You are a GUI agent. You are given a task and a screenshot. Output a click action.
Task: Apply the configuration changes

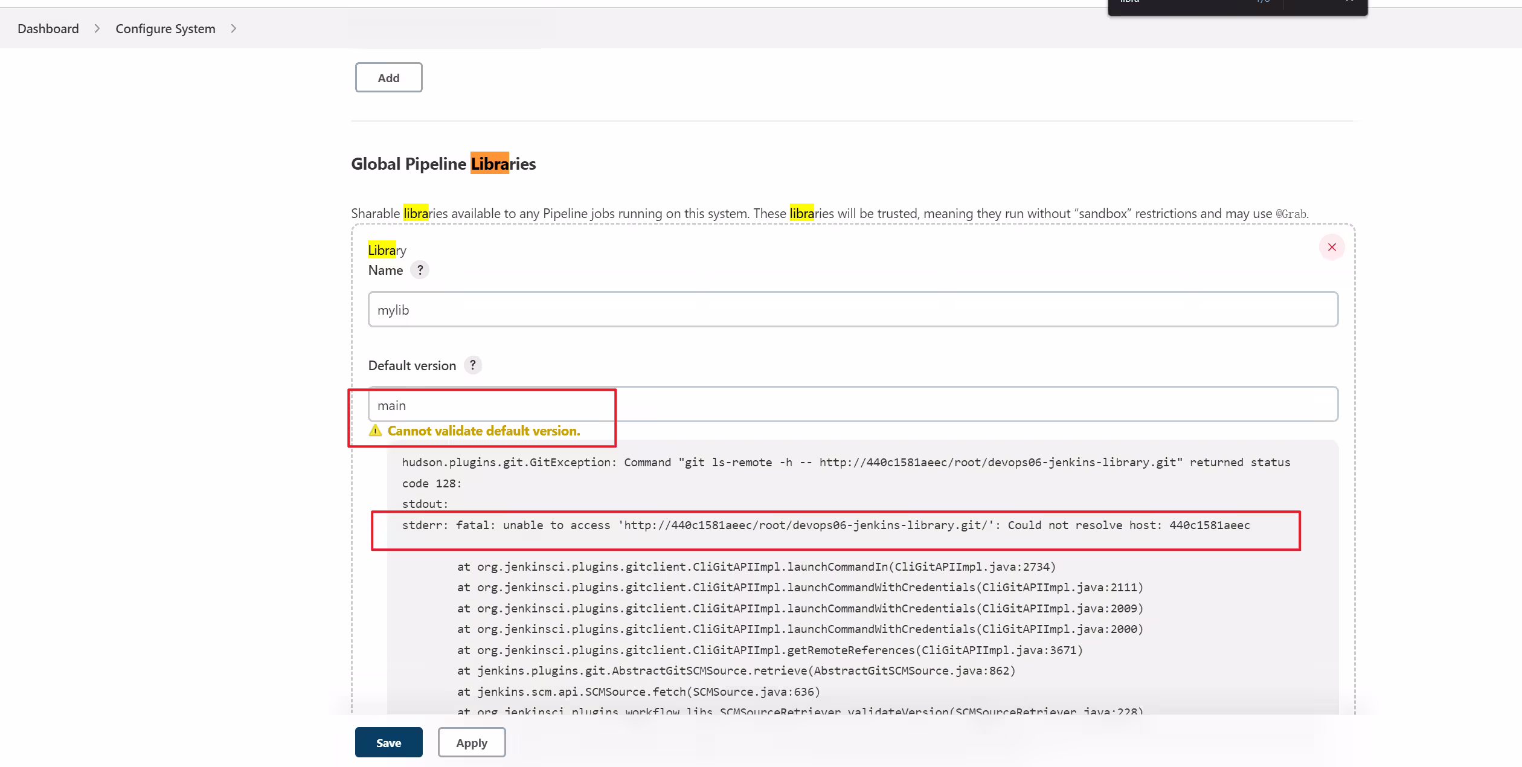click(x=472, y=743)
